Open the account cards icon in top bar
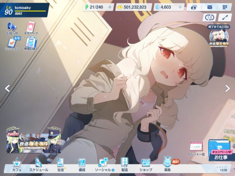Viewport: 235px width, 176px height. (194, 7)
